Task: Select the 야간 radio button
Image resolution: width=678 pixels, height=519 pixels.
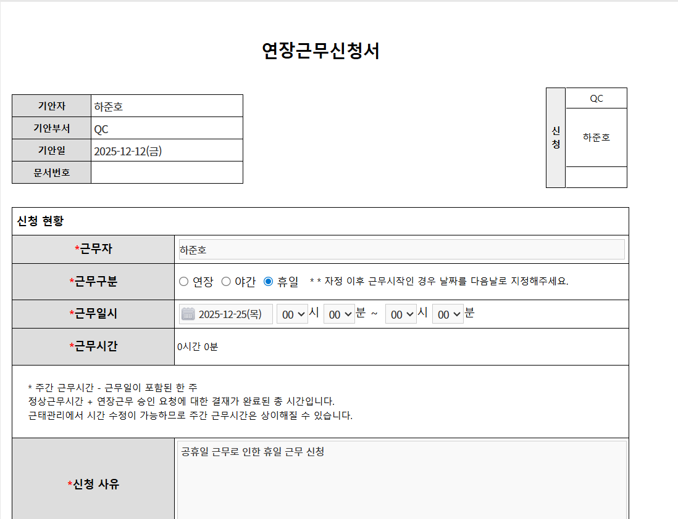Action: click(x=226, y=282)
